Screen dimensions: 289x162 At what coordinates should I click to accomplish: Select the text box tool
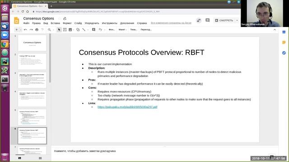tap(65, 30)
